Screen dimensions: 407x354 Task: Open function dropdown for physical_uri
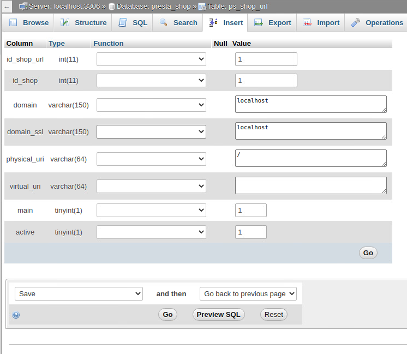pyautogui.click(x=151, y=159)
